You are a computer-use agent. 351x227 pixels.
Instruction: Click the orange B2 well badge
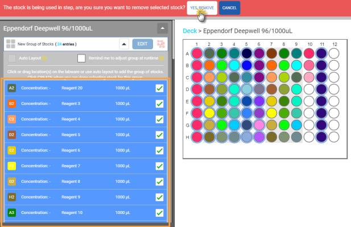[12, 104]
